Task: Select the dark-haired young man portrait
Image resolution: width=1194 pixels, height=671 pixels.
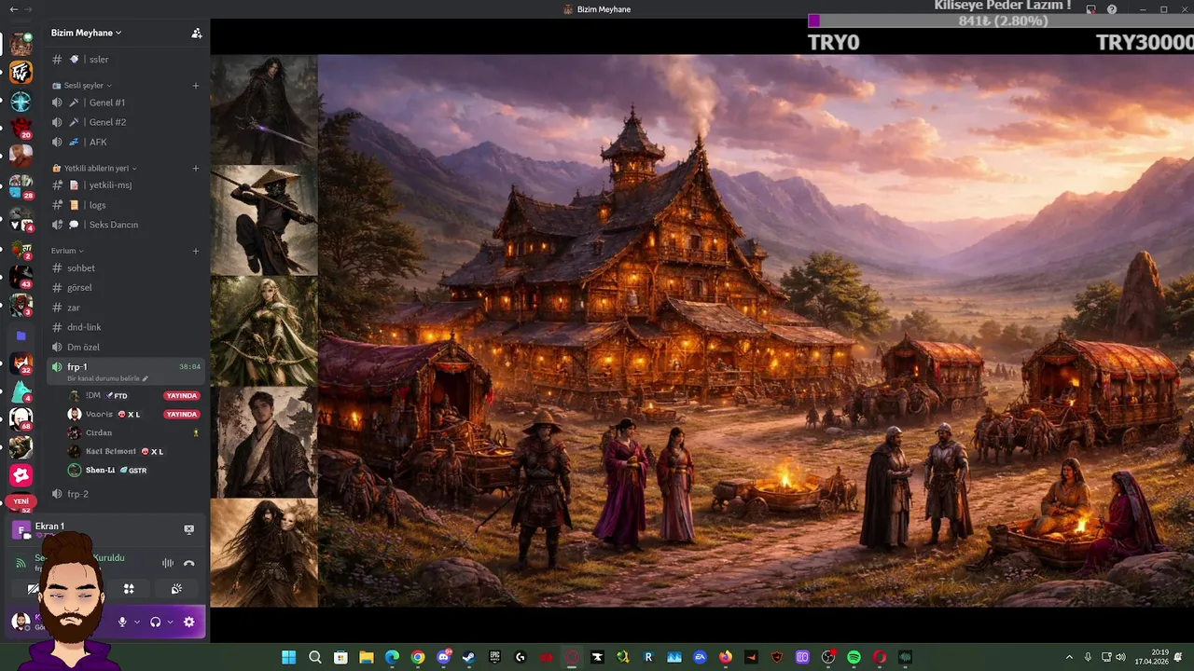Action: [264, 442]
